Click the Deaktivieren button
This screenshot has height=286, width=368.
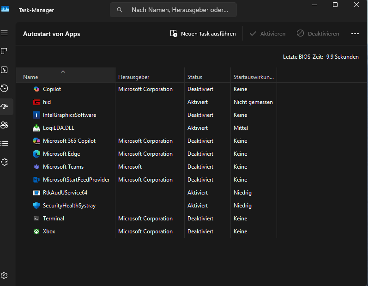pos(318,34)
